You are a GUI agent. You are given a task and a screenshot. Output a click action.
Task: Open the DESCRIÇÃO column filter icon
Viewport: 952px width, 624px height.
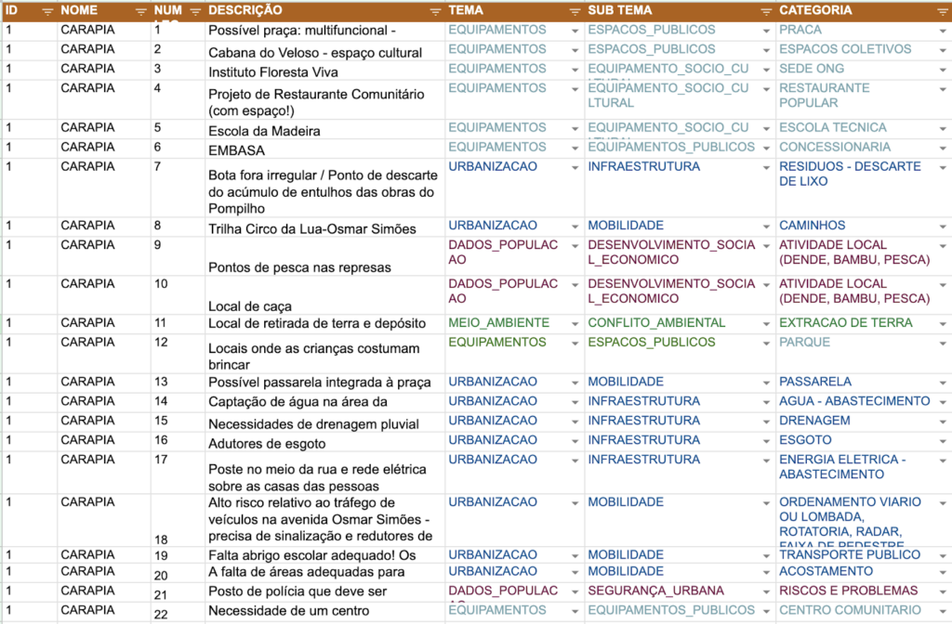tap(436, 11)
